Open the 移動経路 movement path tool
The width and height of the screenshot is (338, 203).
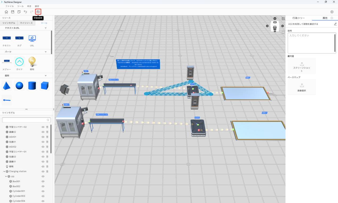(38, 12)
